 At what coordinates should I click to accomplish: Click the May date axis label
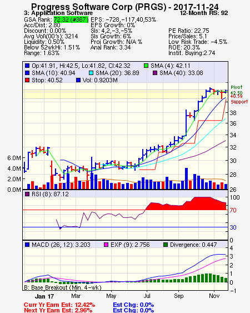click(111, 296)
